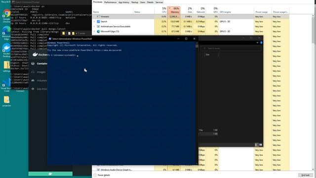The width and height of the screenshot is (316, 178).
Task: Sort processes by Network column
Action: 199,10
